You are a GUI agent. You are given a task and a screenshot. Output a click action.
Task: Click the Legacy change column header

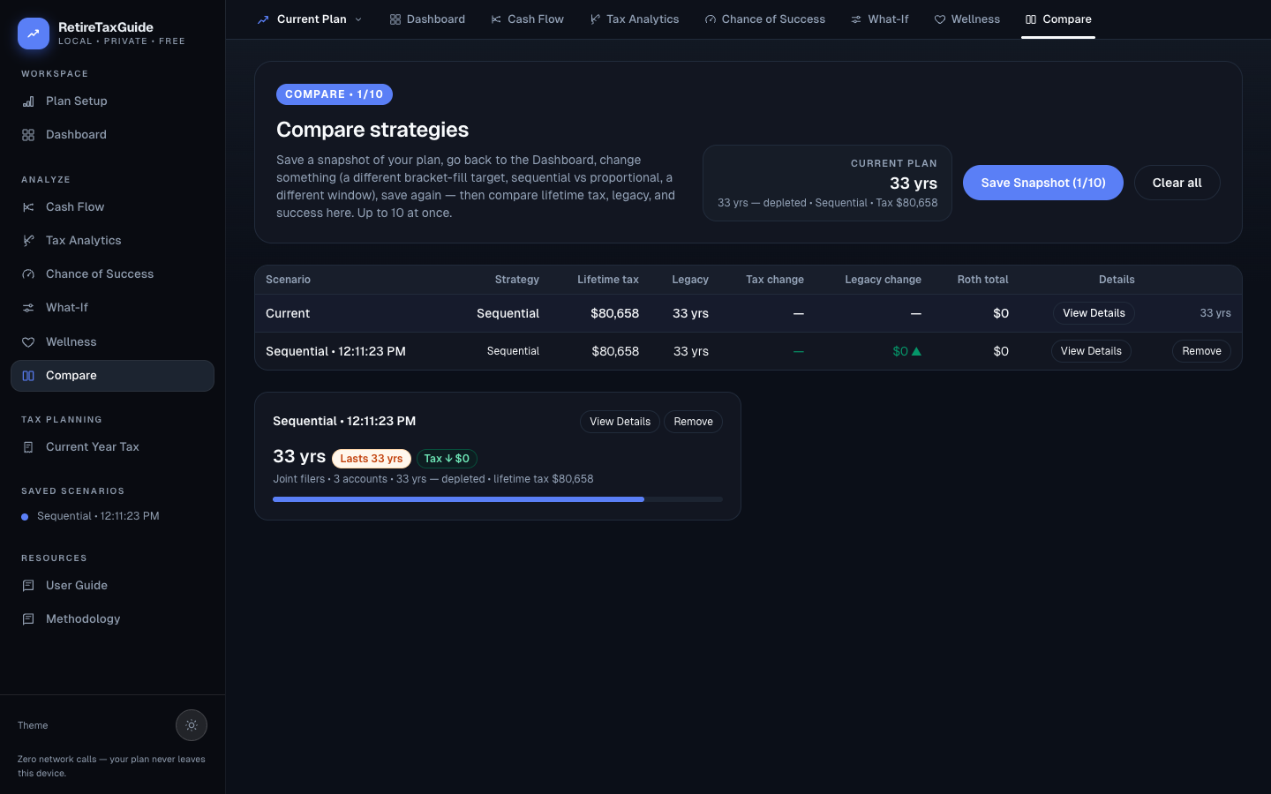(x=883, y=280)
